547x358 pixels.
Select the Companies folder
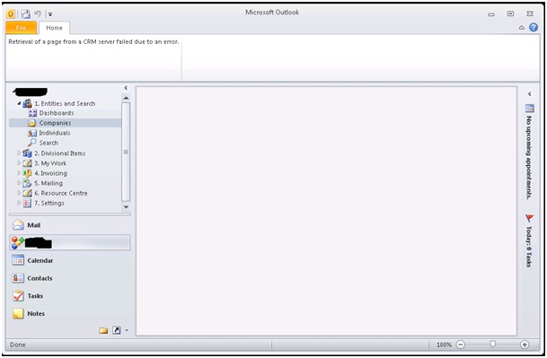pyautogui.click(x=65, y=123)
